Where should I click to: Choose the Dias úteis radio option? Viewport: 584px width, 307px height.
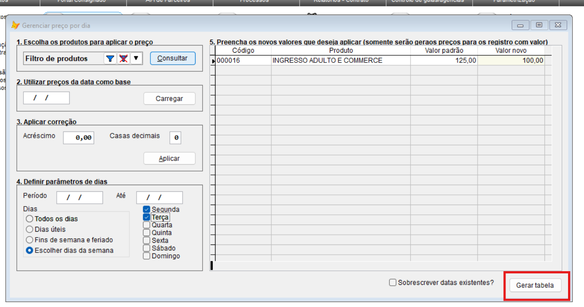(x=29, y=229)
